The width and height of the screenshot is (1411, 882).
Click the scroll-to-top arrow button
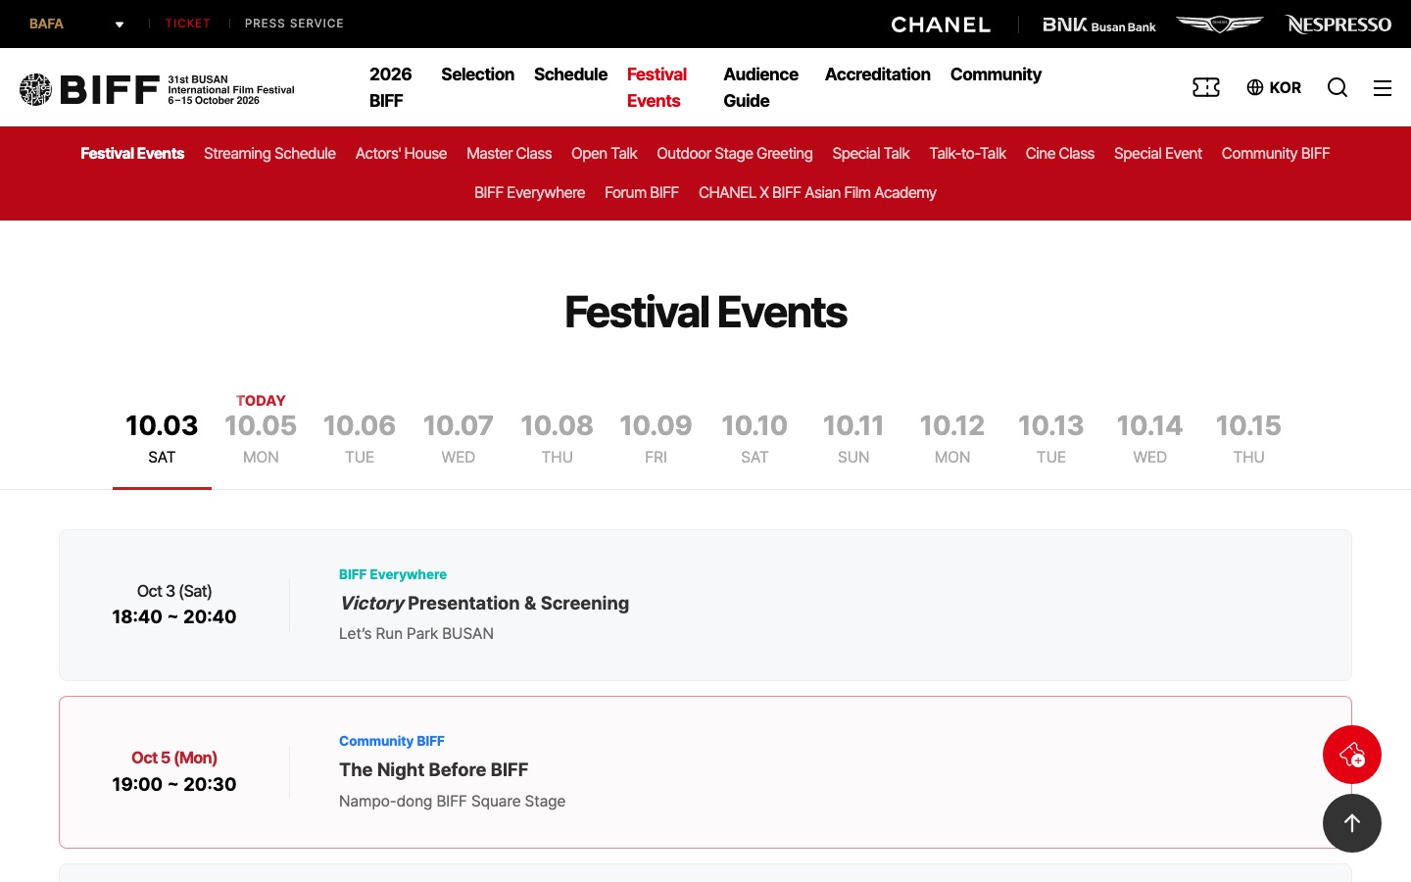1352,823
